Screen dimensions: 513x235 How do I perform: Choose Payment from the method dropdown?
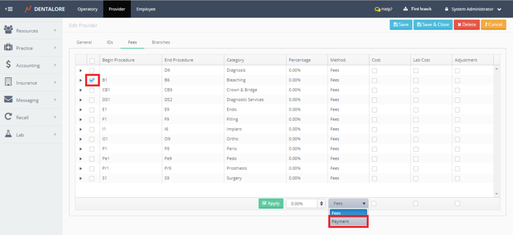[x=348, y=221]
